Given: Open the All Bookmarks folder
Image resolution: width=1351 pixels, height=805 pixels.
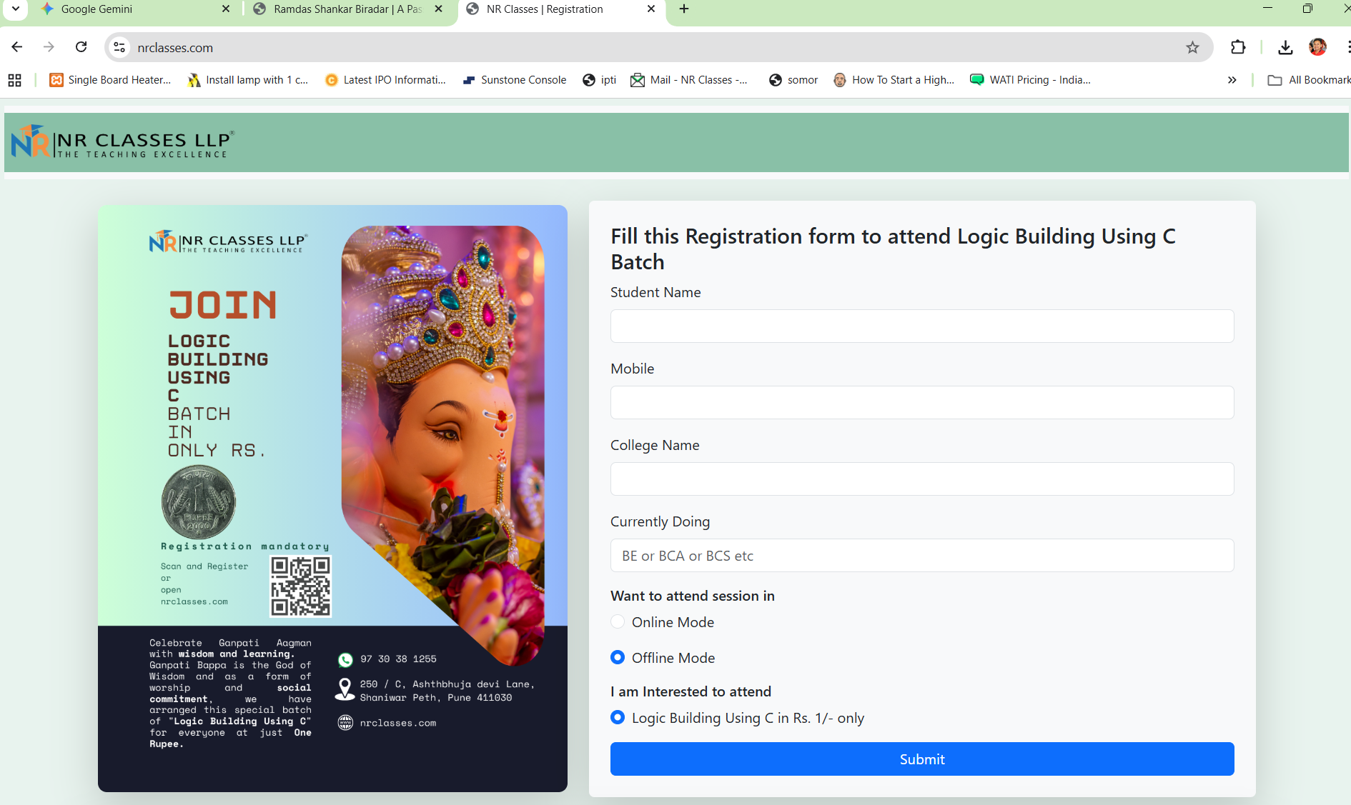Looking at the screenshot, I should click(1310, 80).
